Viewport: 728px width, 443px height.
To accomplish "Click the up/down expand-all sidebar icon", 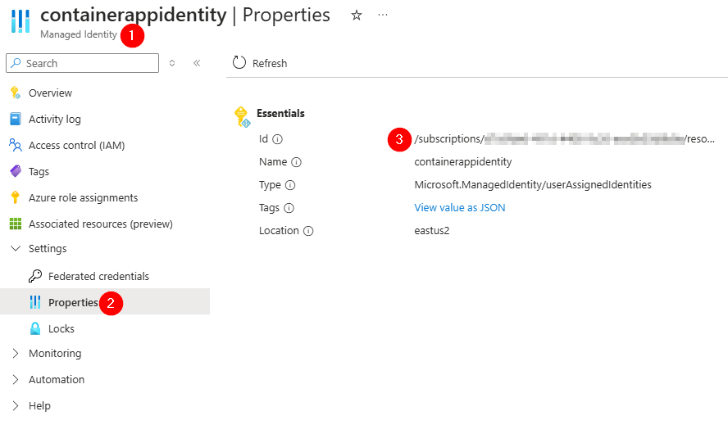I will [x=172, y=63].
